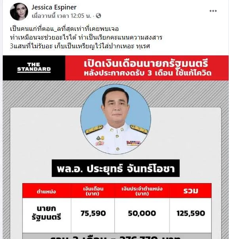Click the circular portrait in the infographic
This screenshot has width=229, height=239.
(116, 119)
